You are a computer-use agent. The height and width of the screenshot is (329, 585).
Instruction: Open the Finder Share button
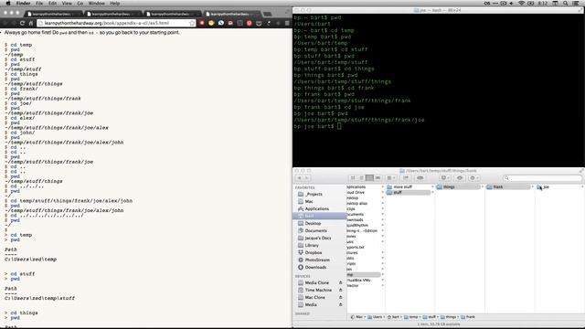click(406, 178)
